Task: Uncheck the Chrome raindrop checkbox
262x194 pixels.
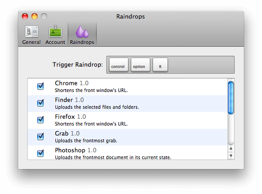Action: pyautogui.click(x=40, y=86)
